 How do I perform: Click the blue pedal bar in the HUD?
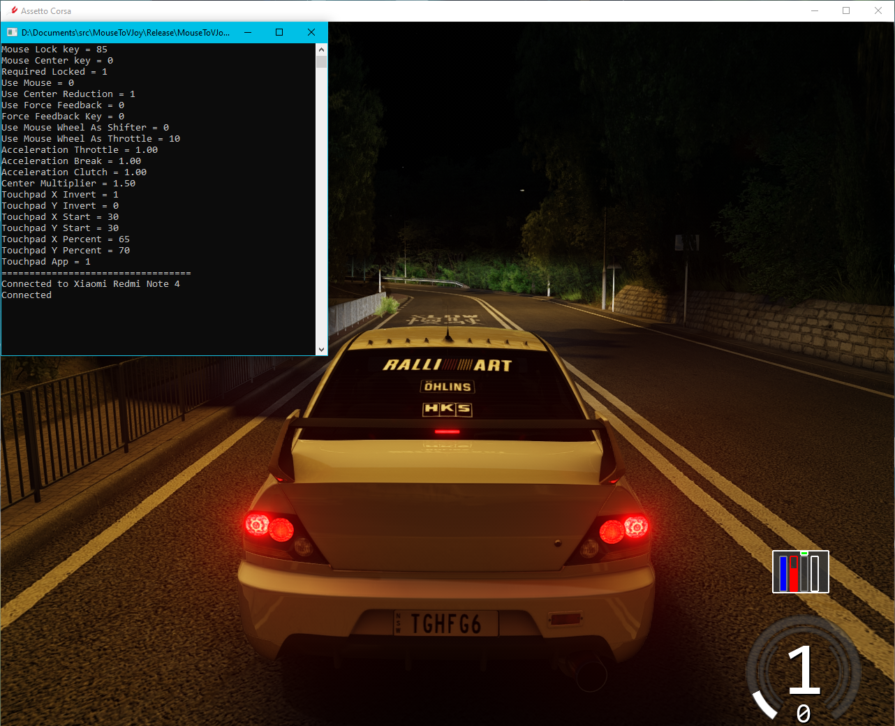tap(783, 573)
